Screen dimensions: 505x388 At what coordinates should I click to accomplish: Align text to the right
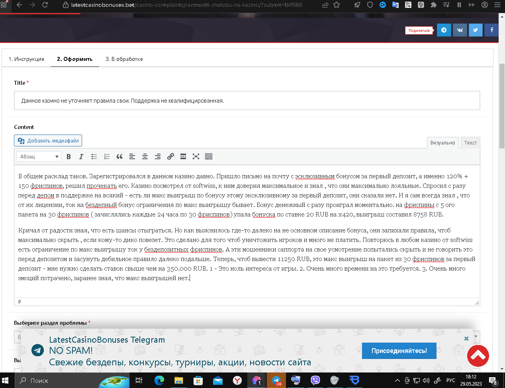158,156
